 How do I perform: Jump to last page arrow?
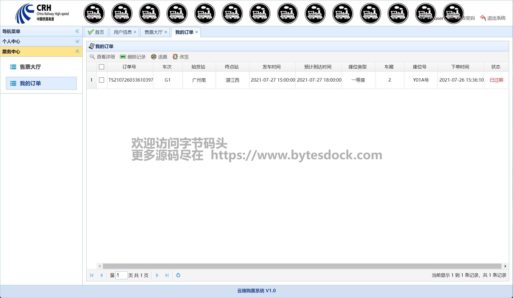click(167, 275)
